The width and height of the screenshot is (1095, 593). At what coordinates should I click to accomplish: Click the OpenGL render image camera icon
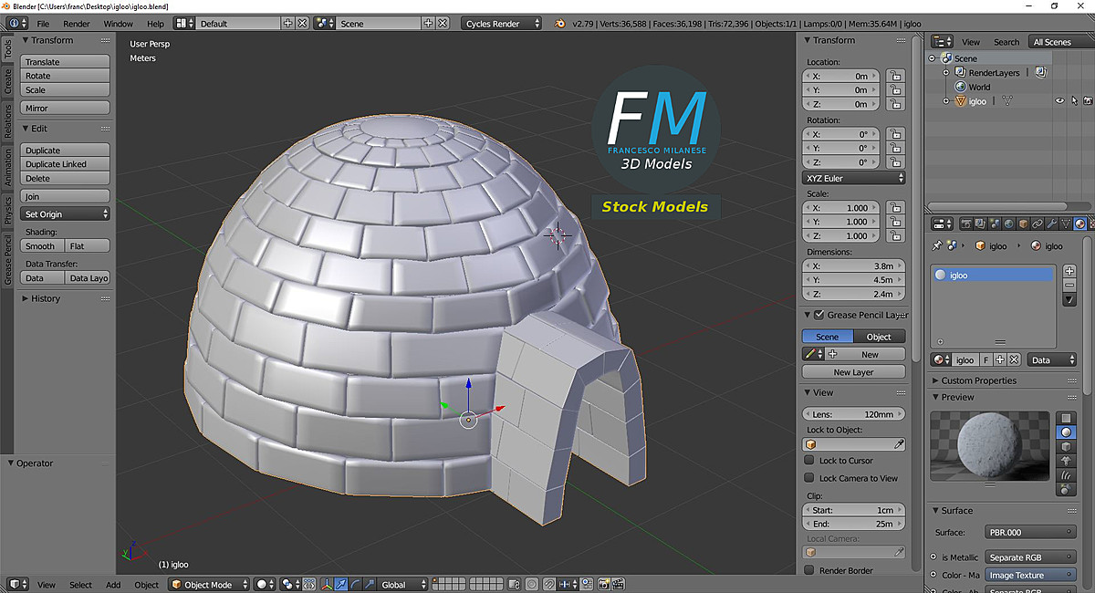coord(603,585)
